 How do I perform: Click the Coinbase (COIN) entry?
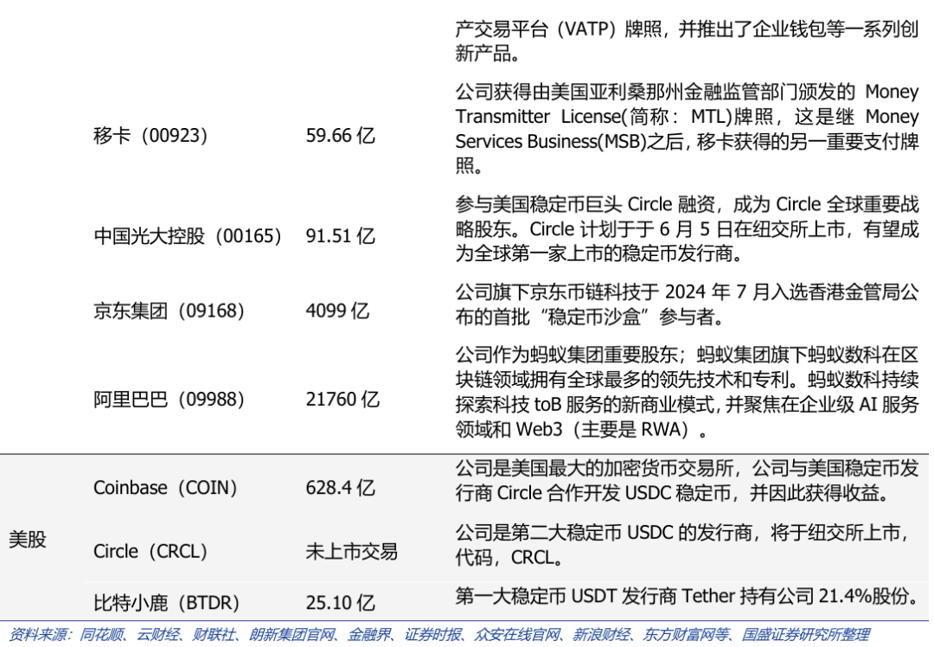click(x=166, y=488)
